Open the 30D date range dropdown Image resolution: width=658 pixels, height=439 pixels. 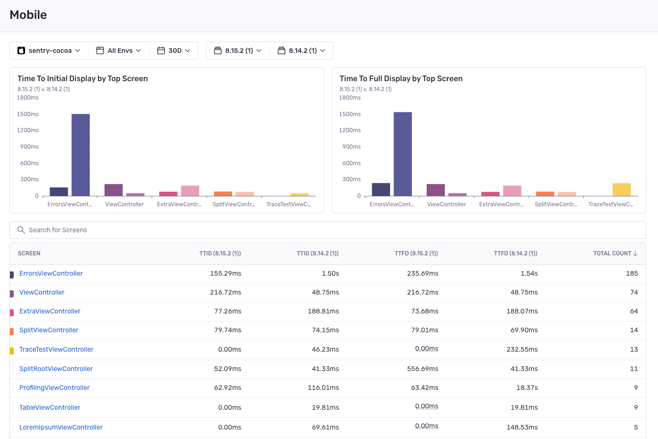(x=174, y=51)
